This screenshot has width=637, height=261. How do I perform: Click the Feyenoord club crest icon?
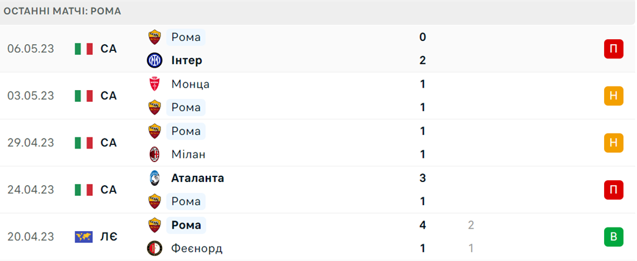coord(154,249)
